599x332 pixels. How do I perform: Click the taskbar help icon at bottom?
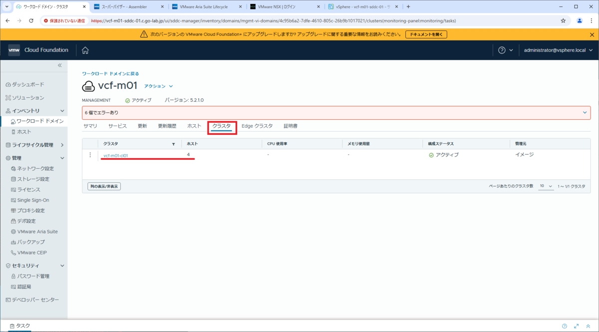pos(565,326)
